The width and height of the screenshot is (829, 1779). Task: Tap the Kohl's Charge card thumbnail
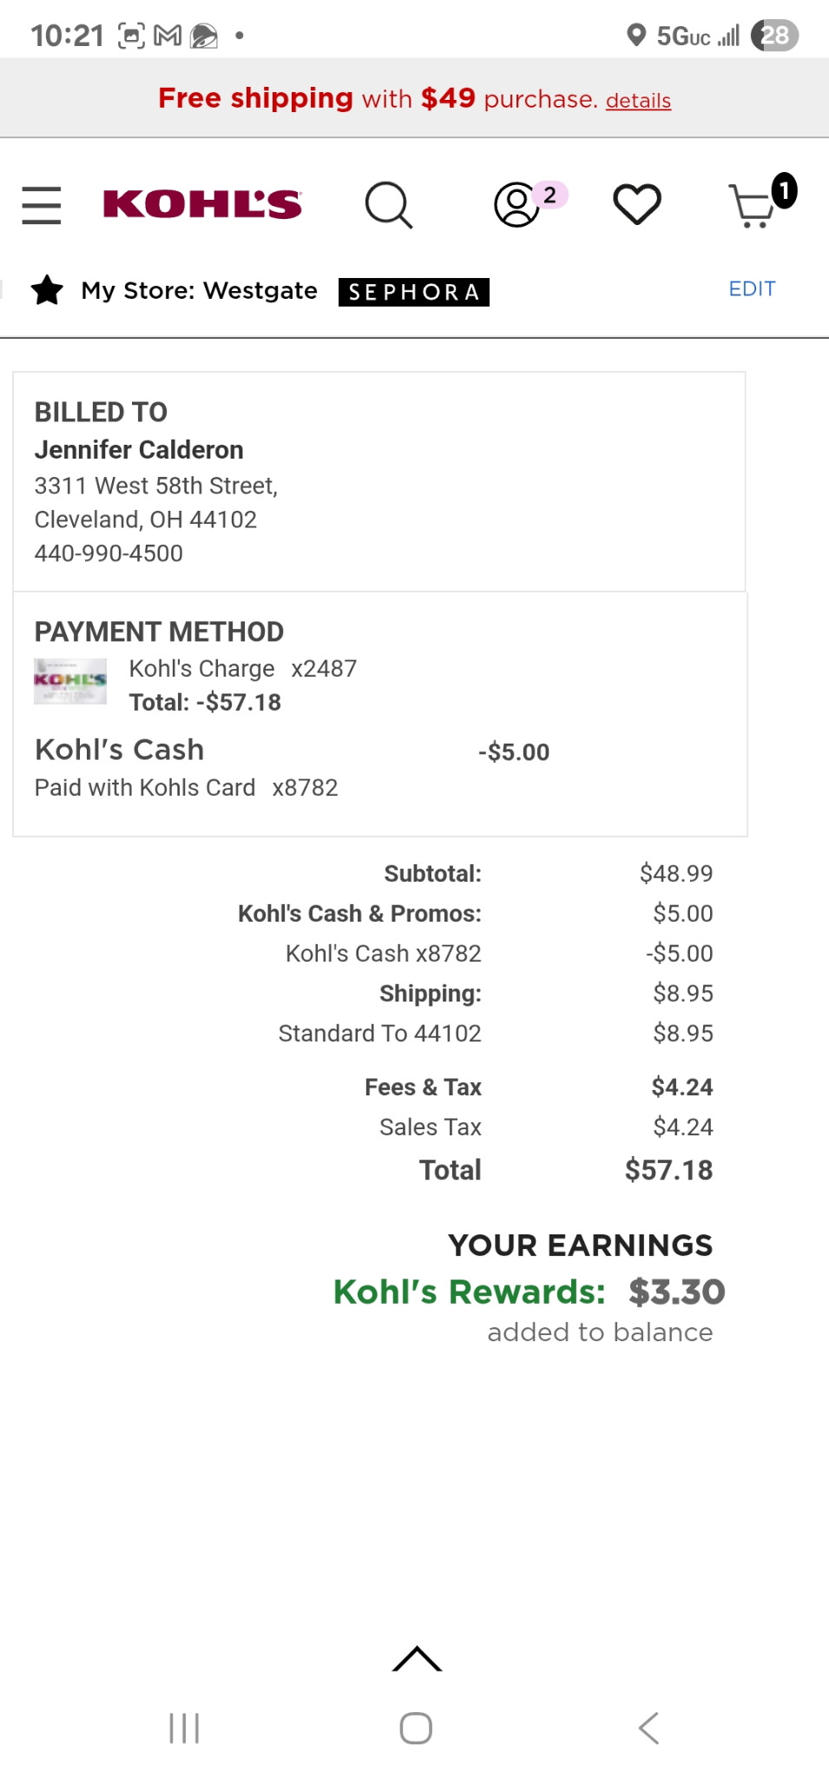point(70,682)
